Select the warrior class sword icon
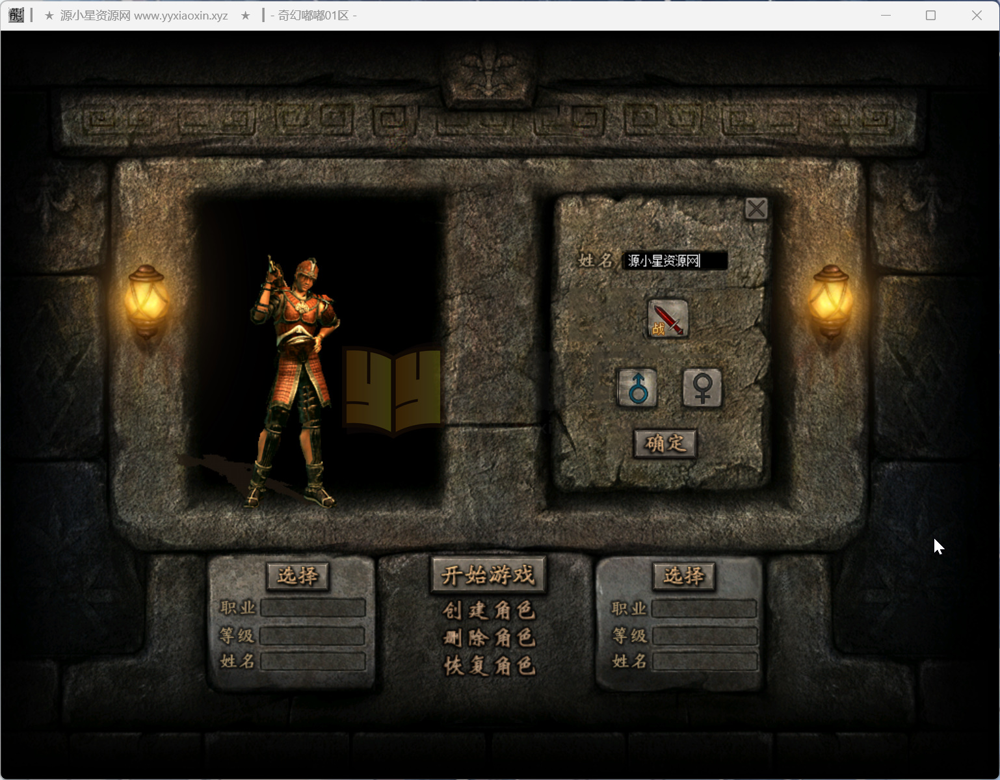 667,318
